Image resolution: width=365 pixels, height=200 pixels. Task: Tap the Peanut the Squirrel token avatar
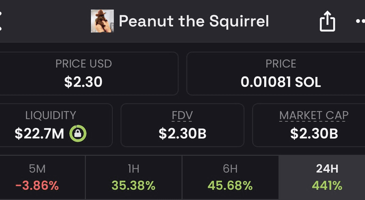(102, 21)
